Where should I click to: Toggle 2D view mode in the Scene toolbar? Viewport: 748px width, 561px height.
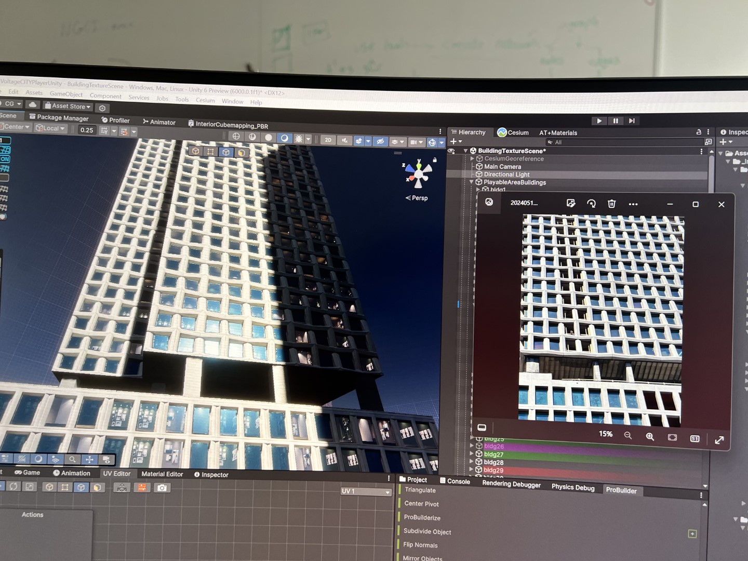point(328,140)
